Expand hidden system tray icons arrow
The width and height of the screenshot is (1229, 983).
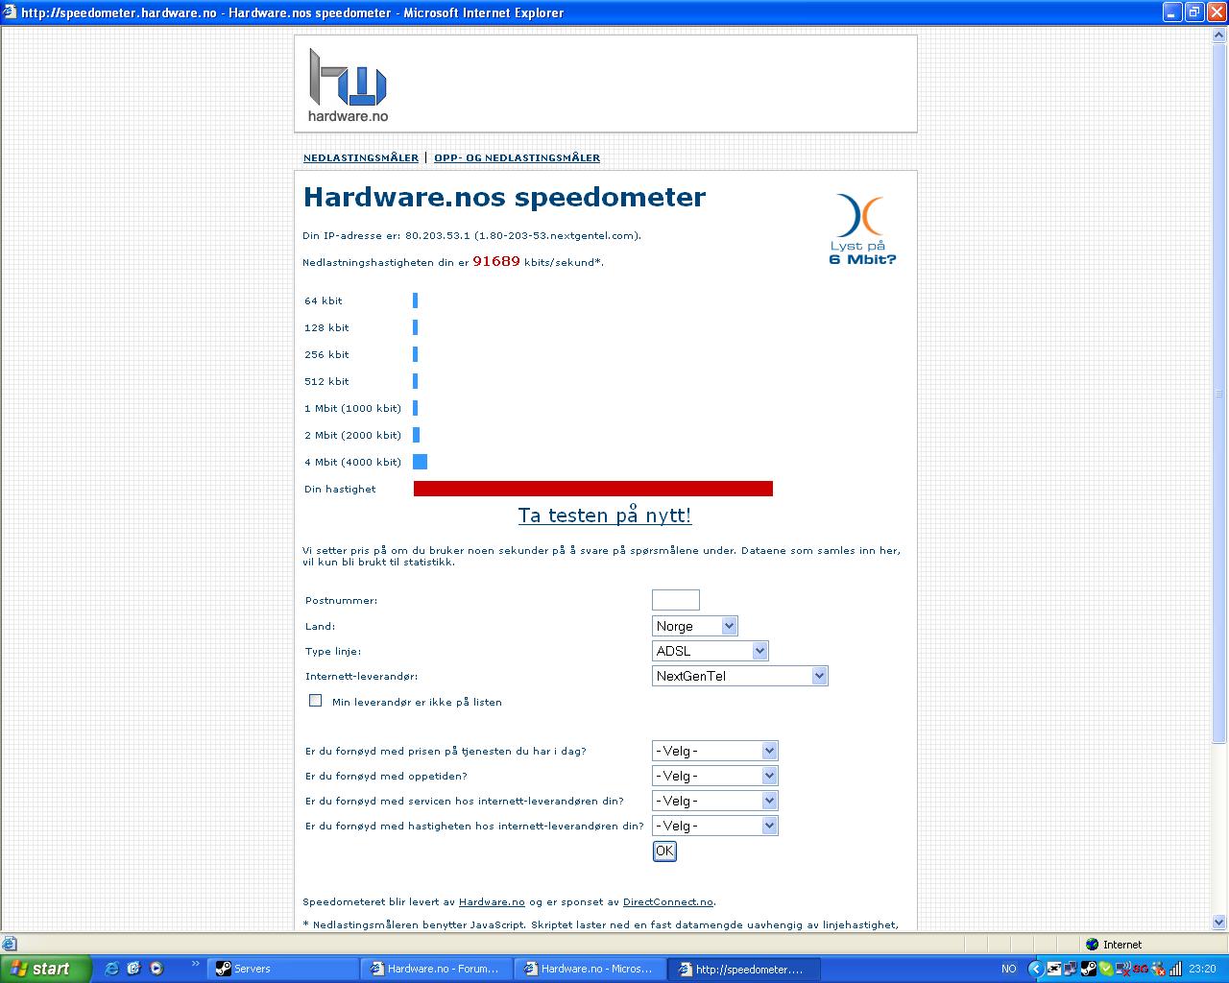1035,969
